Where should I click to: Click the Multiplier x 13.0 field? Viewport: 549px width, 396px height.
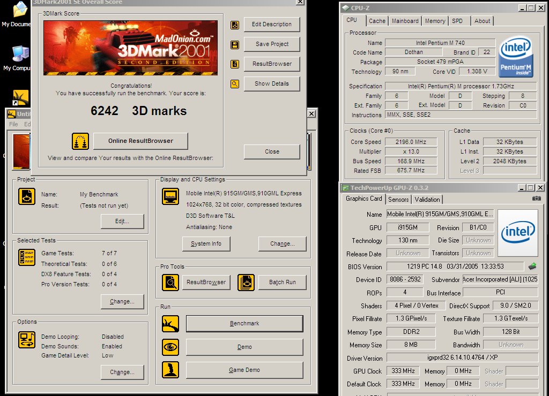point(411,151)
